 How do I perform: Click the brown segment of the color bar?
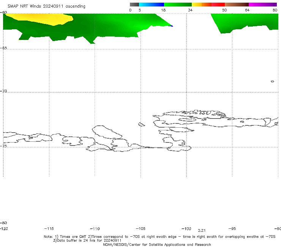pyautogui.click(x=237, y=5)
